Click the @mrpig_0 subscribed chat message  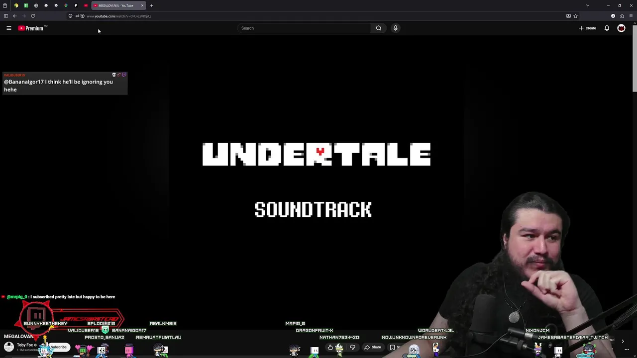[59, 297]
